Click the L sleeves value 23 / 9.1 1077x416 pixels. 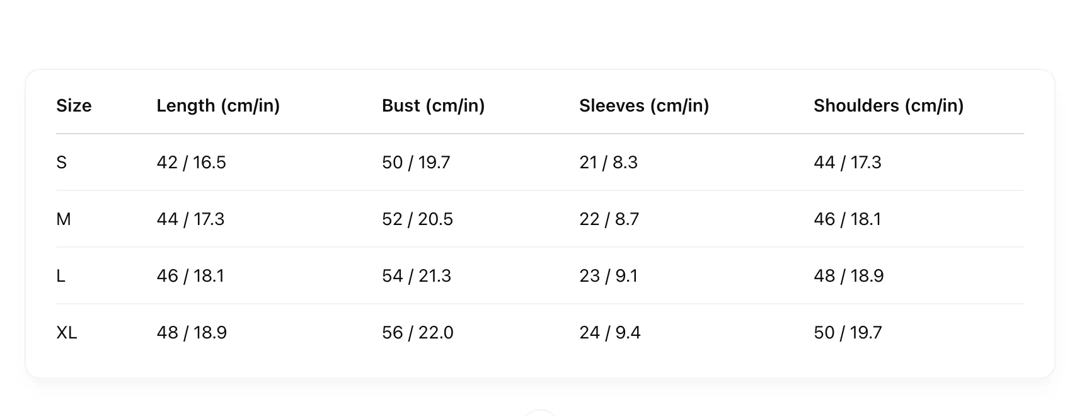[608, 276]
